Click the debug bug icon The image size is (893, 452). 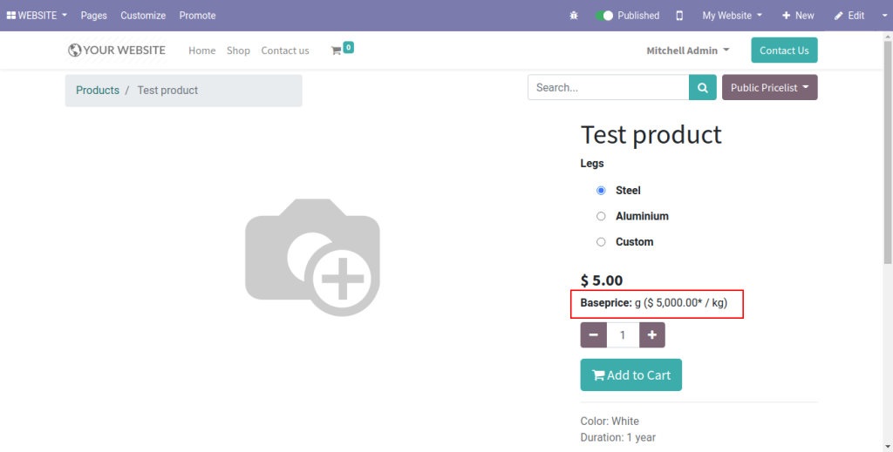pyautogui.click(x=574, y=16)
